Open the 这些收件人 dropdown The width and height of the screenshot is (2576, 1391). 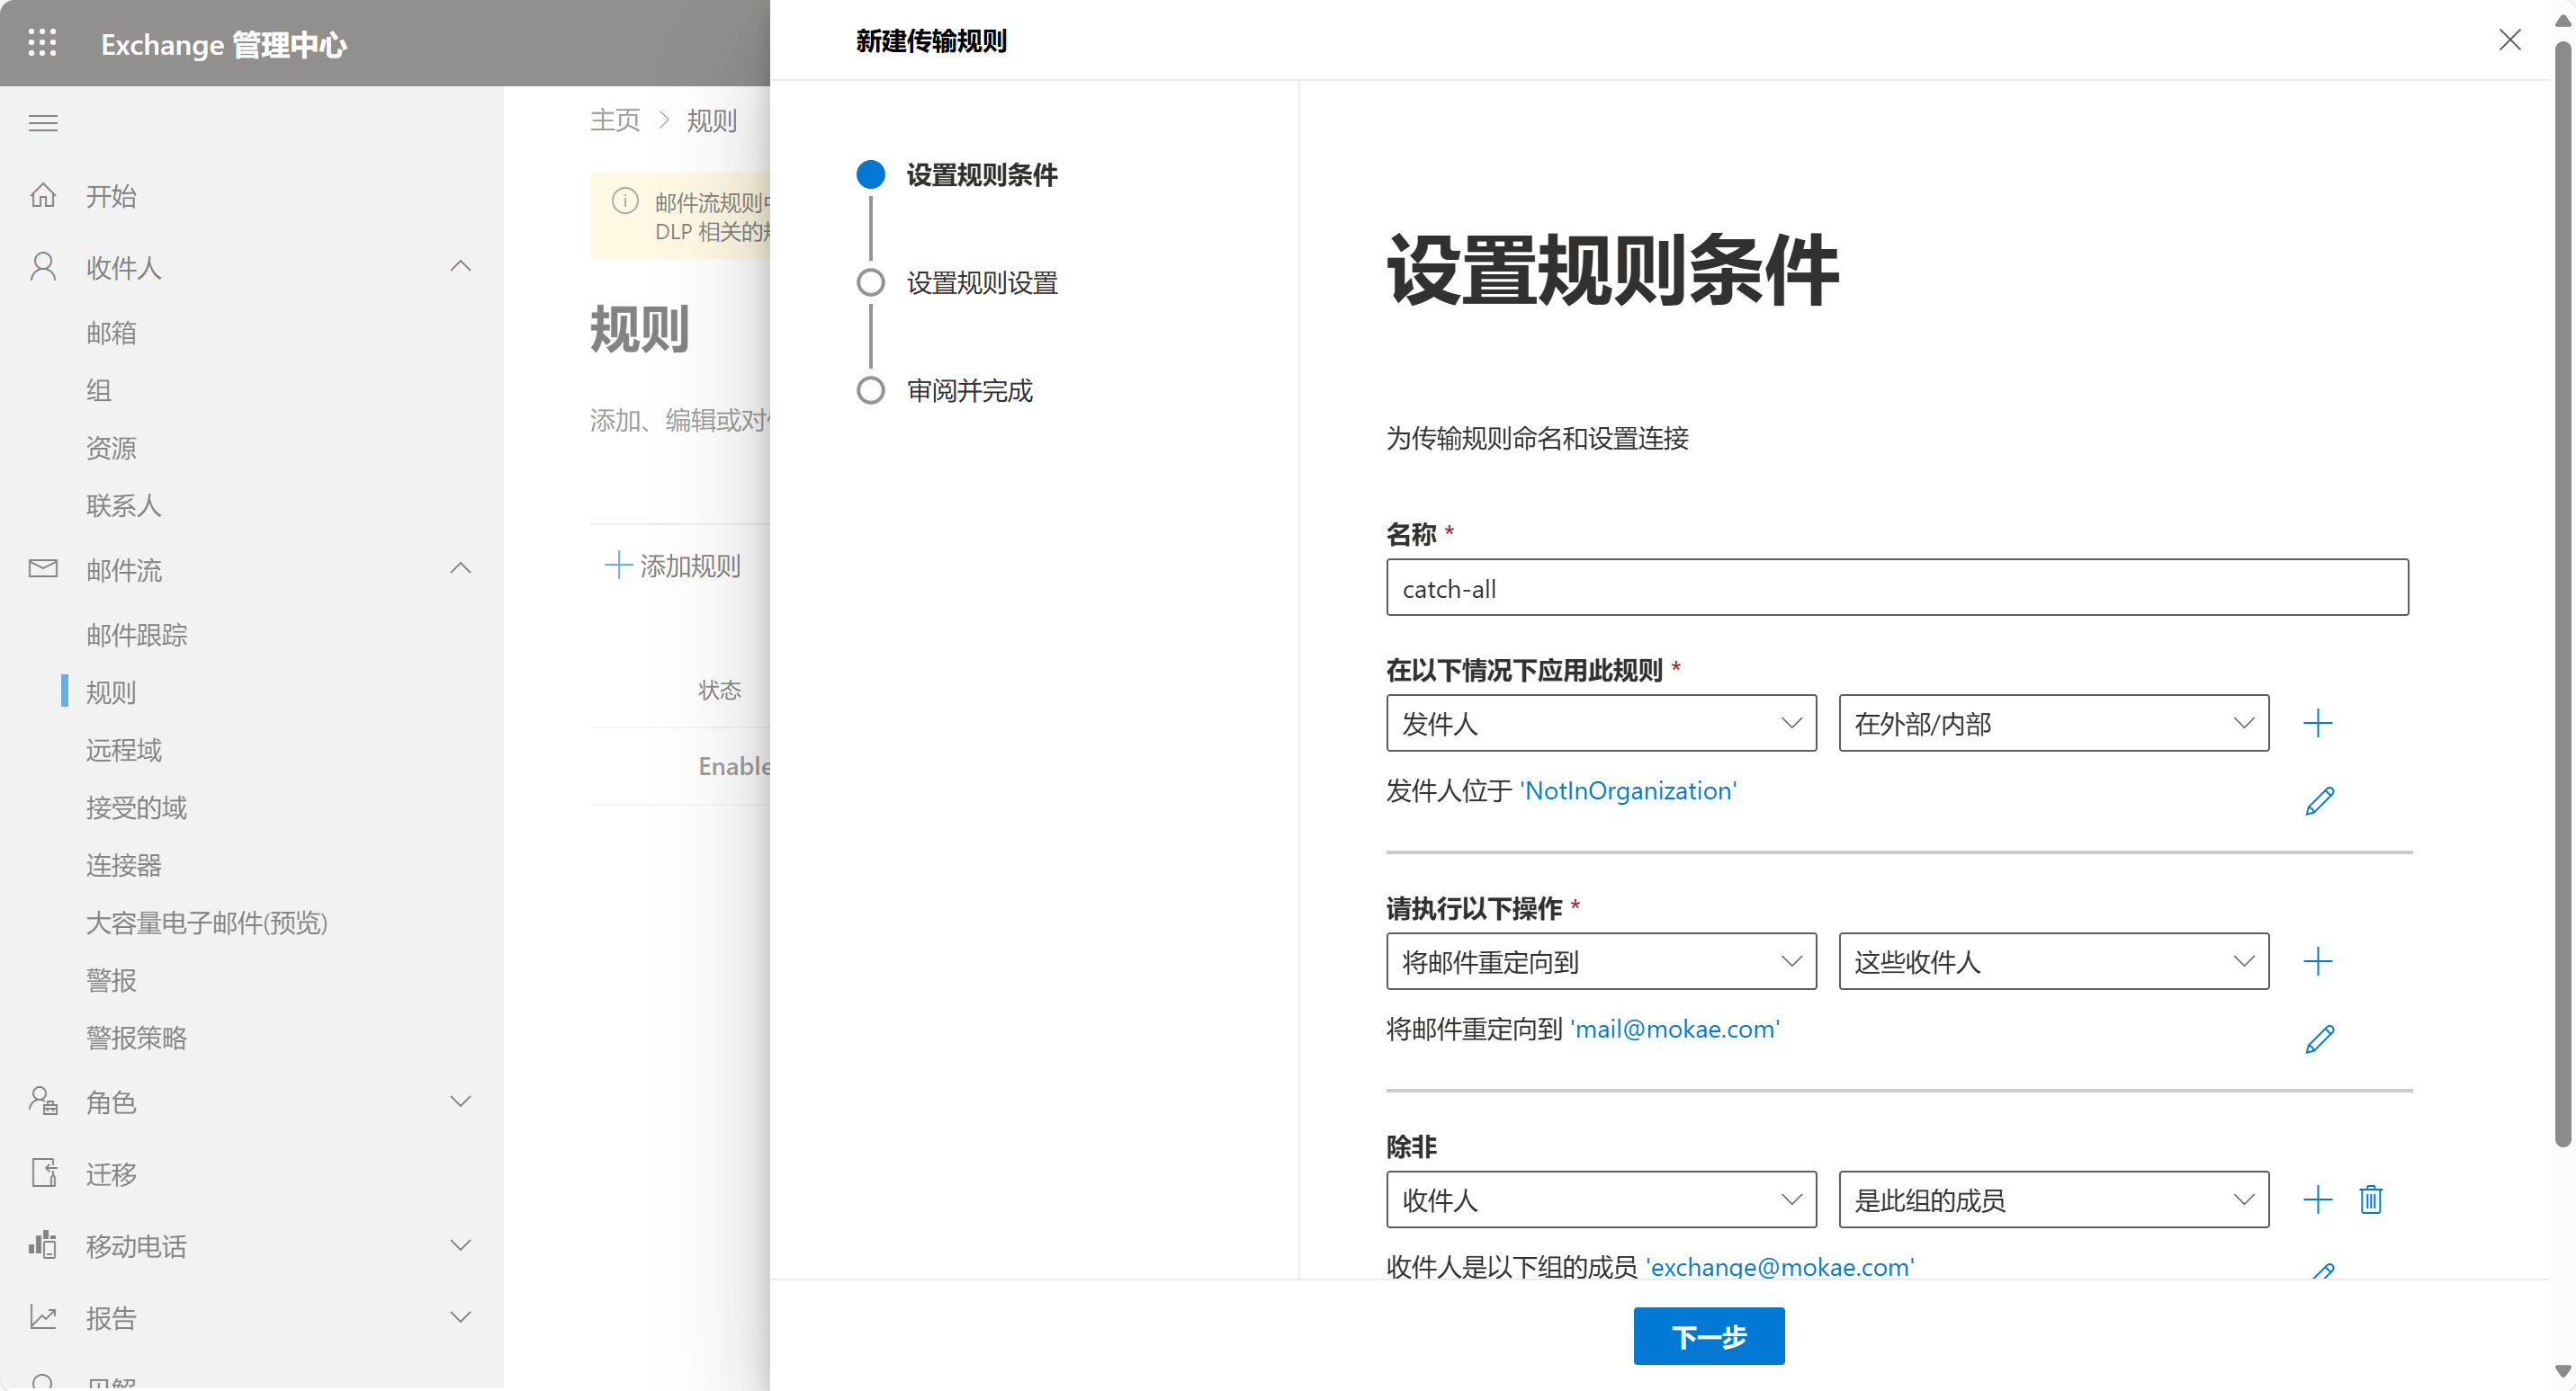[2054, 961]
